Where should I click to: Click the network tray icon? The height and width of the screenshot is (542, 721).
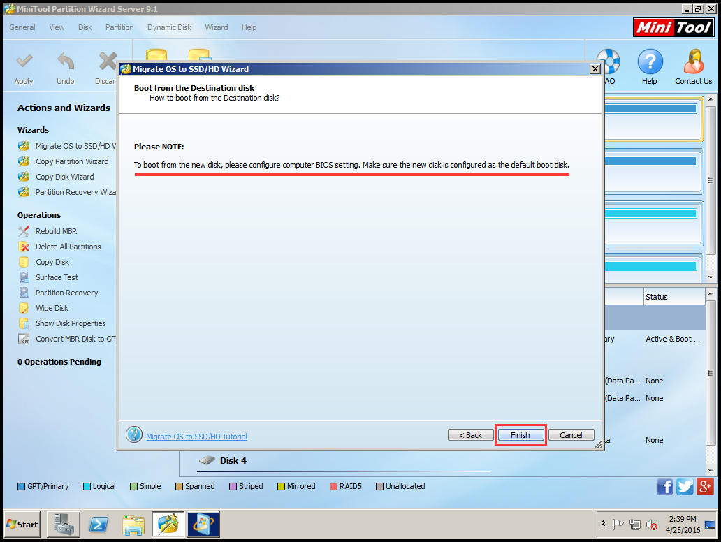click(635, 525)
